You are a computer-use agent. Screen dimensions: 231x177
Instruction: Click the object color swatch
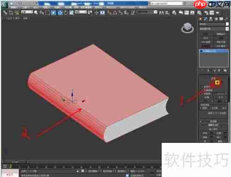[x=227, y=24]
